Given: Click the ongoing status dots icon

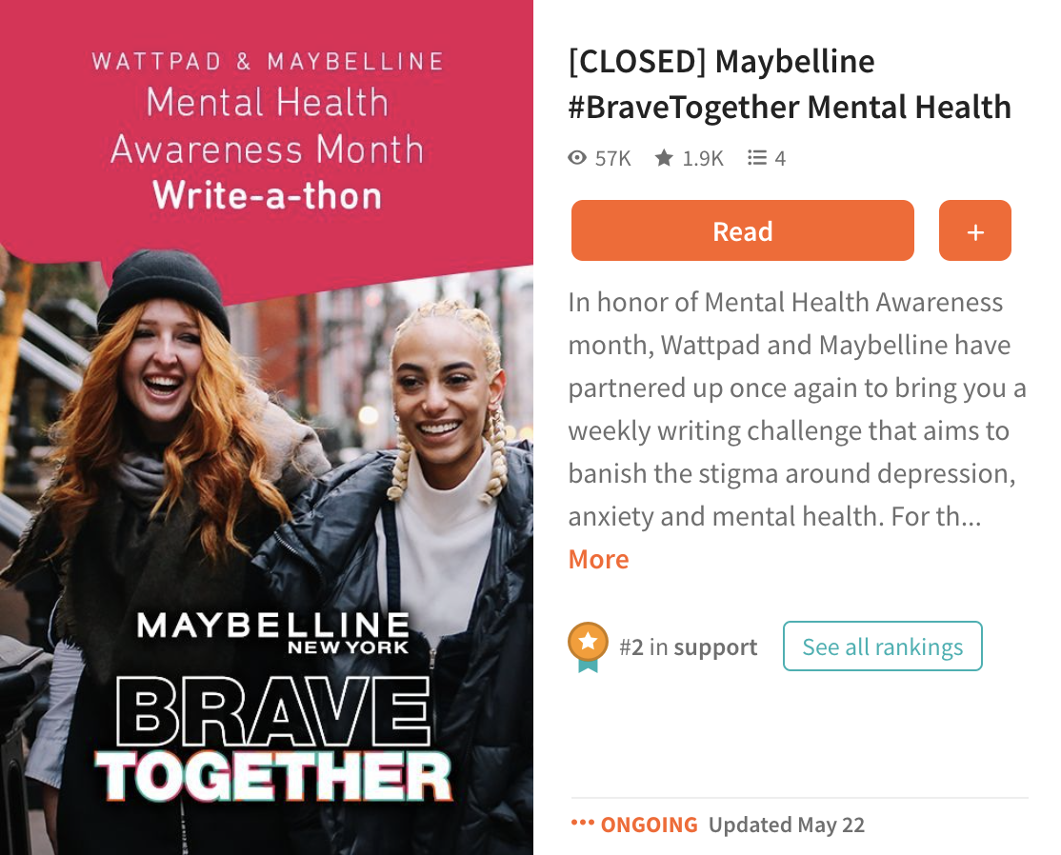Looking at the screenshot, I should coord(582,824).
